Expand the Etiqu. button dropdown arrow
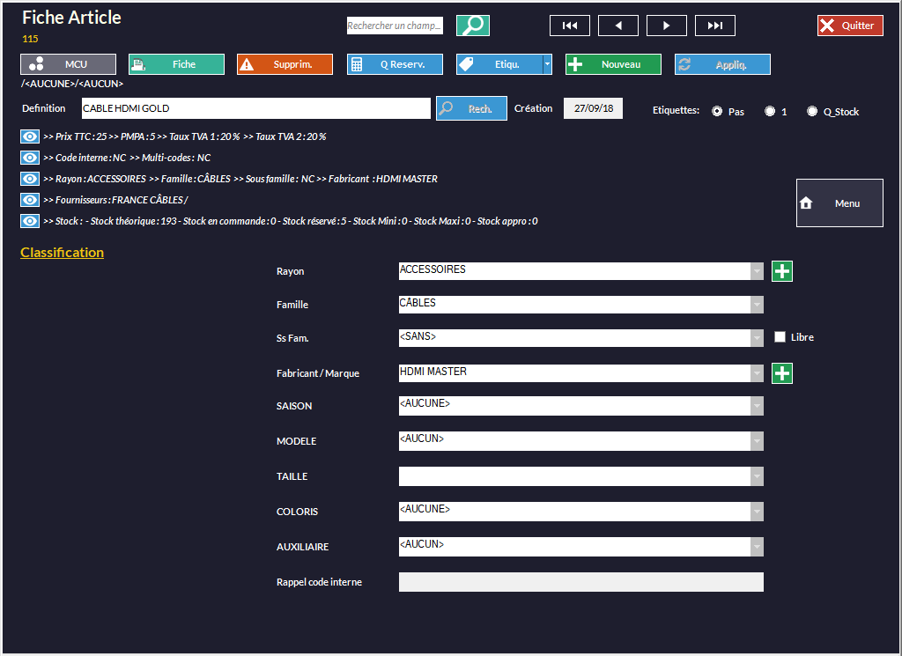The height and width of the screenshot is (656, 902). point(547,64)
